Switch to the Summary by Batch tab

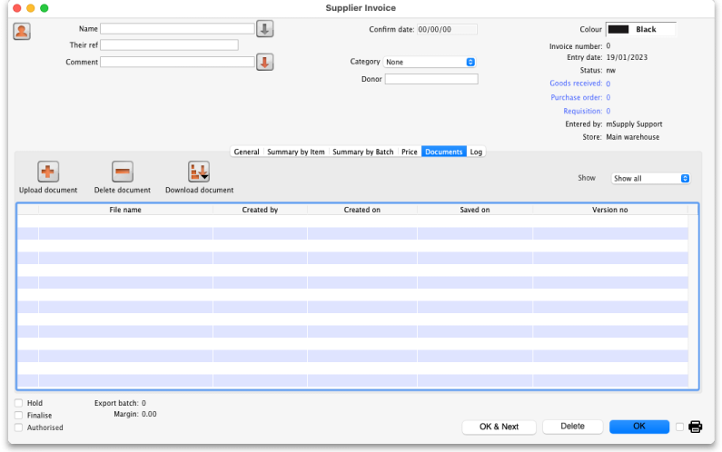pos(363,152)
